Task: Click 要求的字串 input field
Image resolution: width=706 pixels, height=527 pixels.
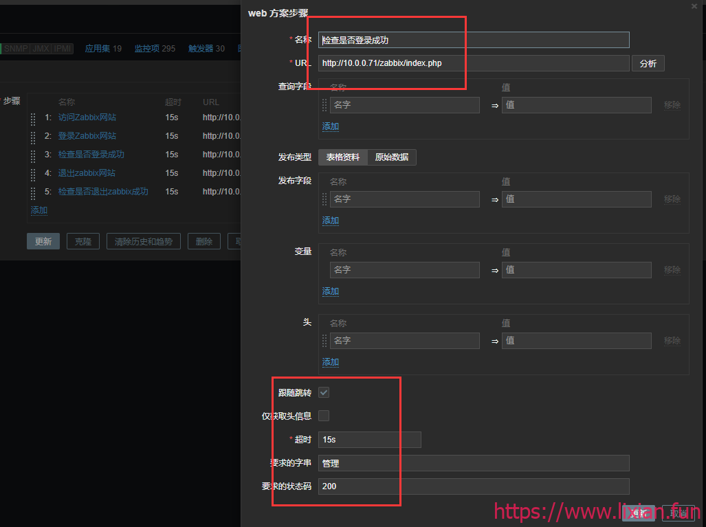Action: tap(474, 463)
